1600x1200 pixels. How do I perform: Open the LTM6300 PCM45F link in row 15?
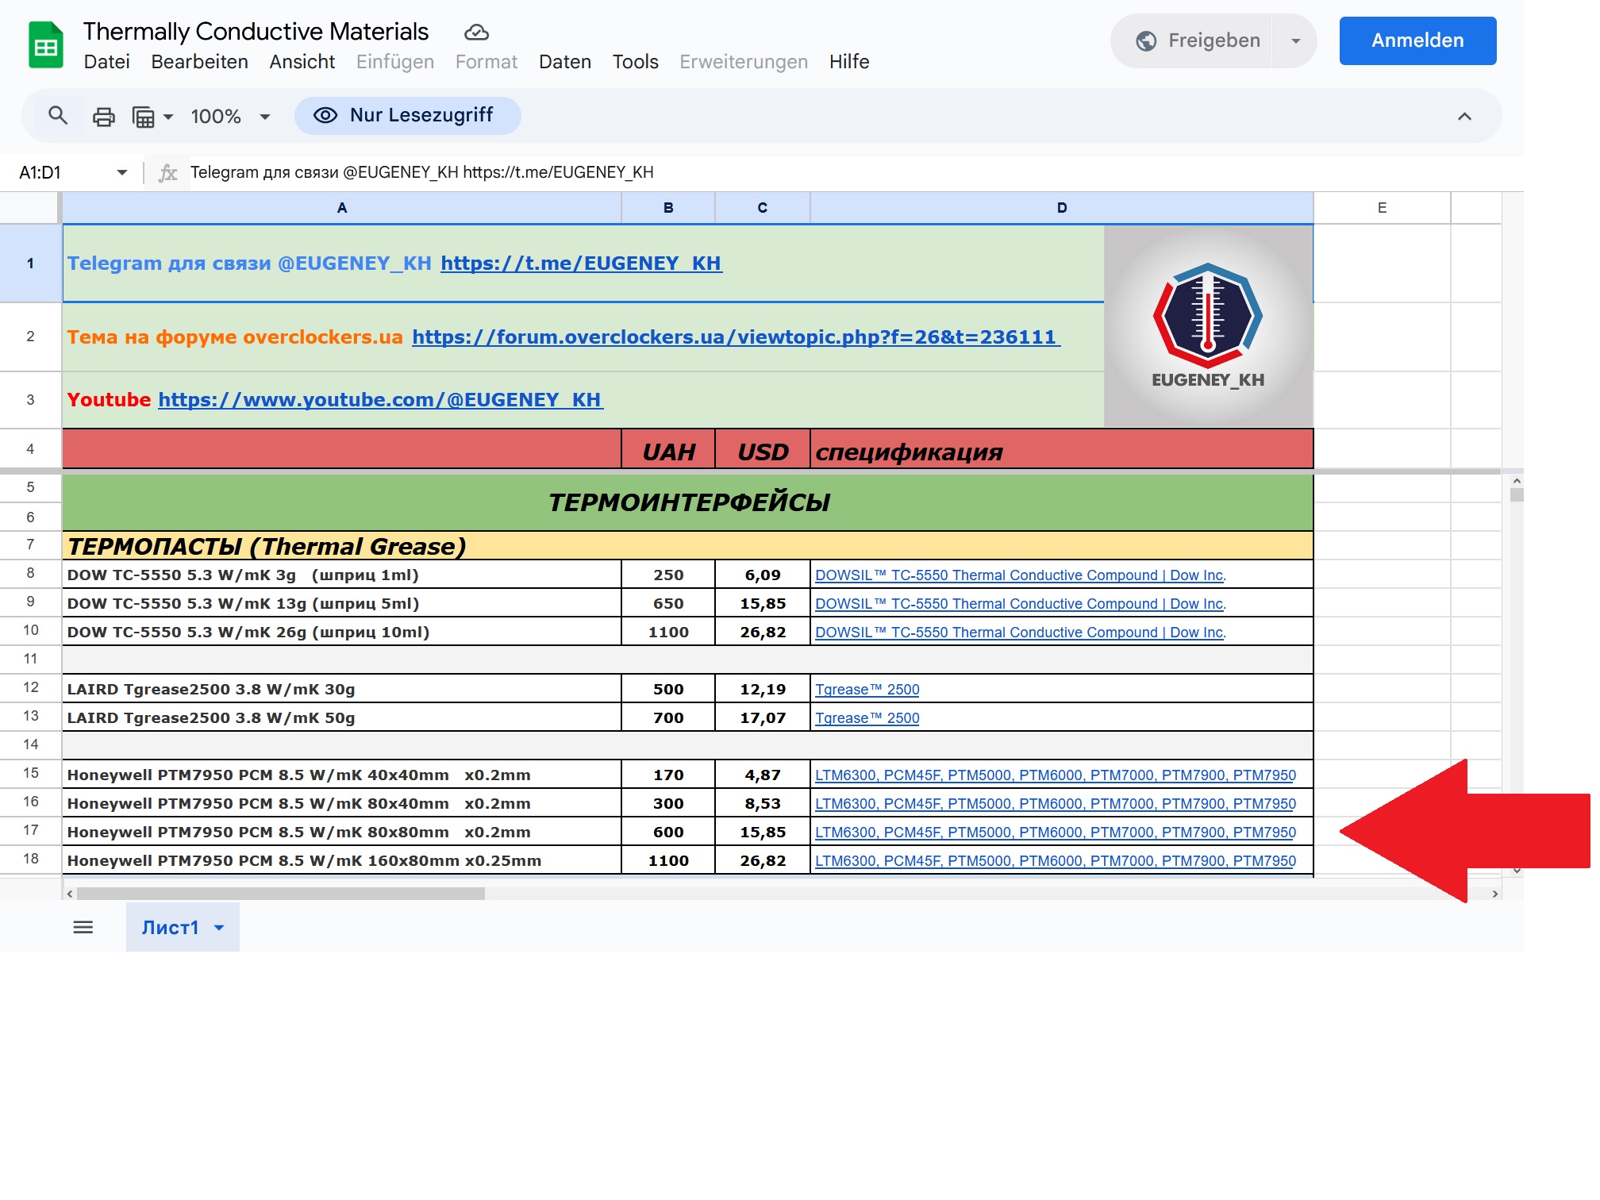coord(1056,775)
